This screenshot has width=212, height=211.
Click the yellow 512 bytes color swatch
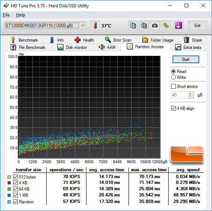[x=9, y=177]
